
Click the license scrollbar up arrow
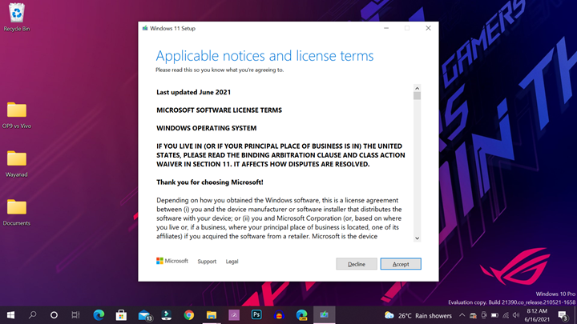click(417, 88)
